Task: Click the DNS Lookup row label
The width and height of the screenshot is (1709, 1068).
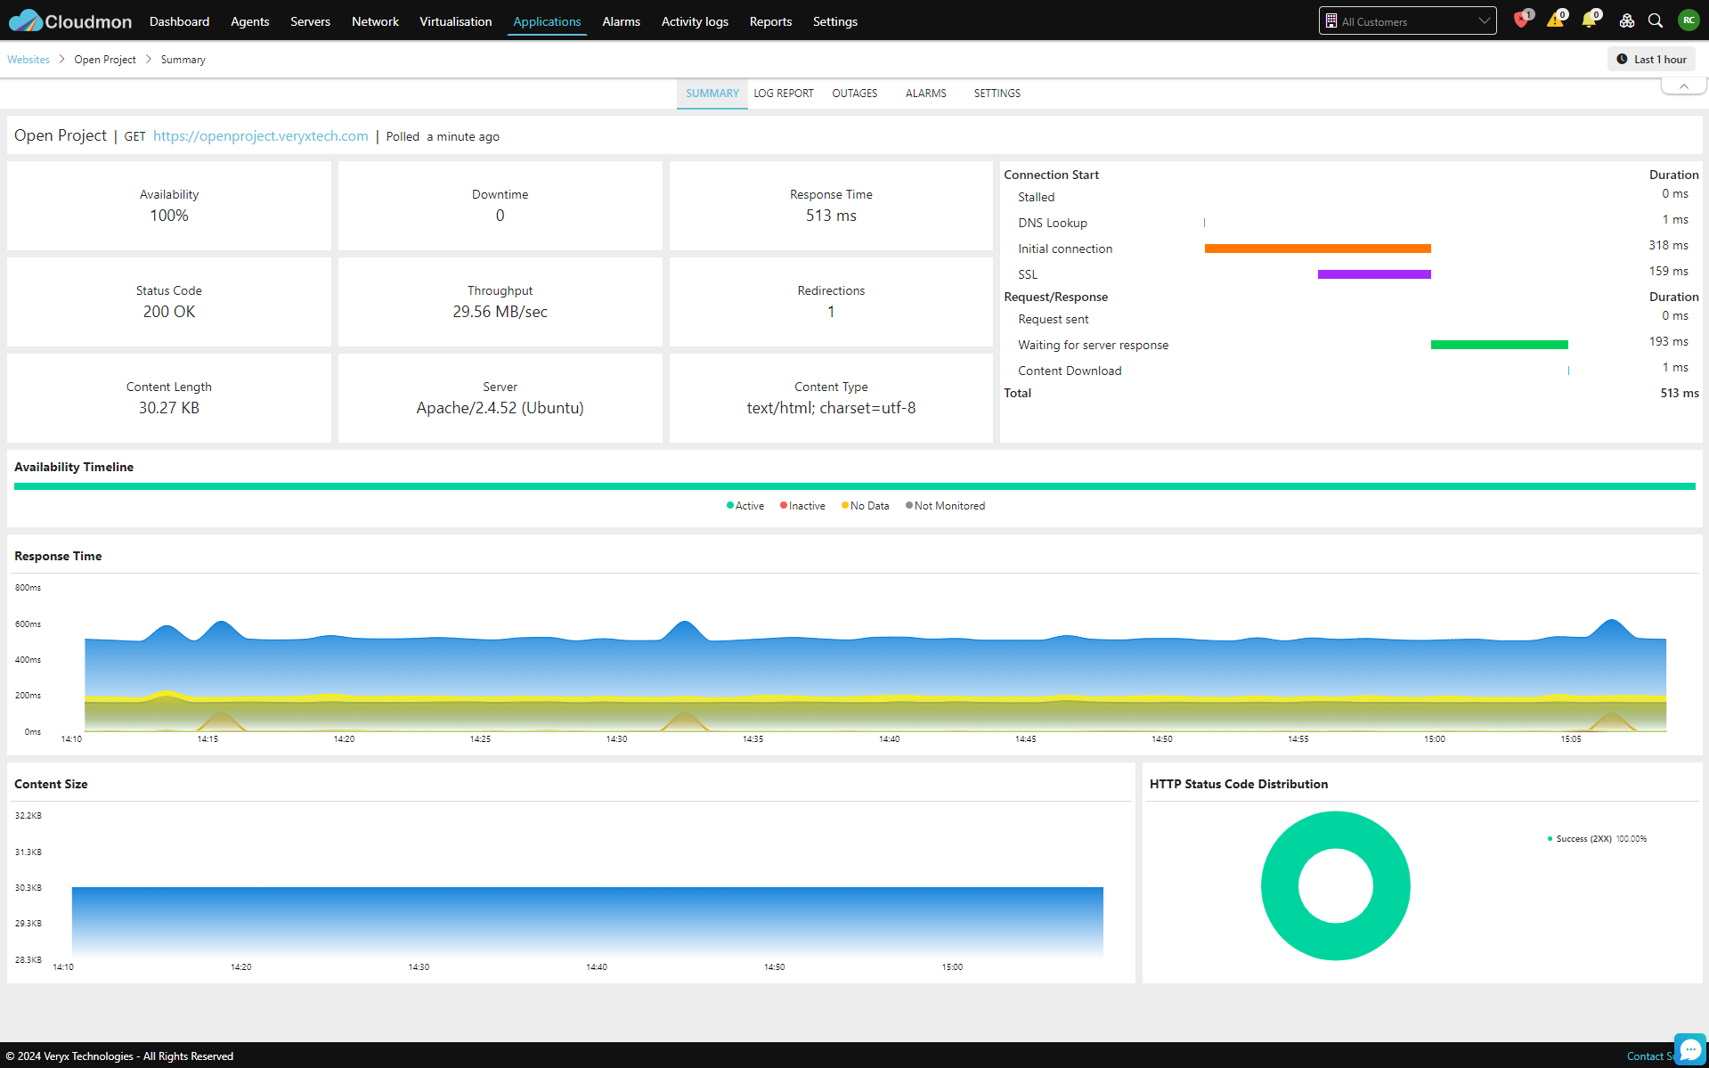Action: (1053, 223)
